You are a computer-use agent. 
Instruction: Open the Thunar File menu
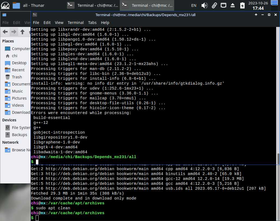5,23
